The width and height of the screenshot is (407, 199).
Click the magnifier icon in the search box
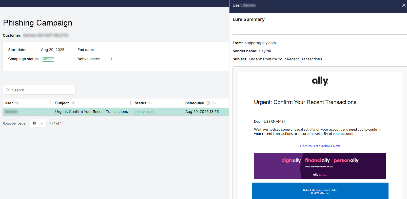[x=8, y=90]
